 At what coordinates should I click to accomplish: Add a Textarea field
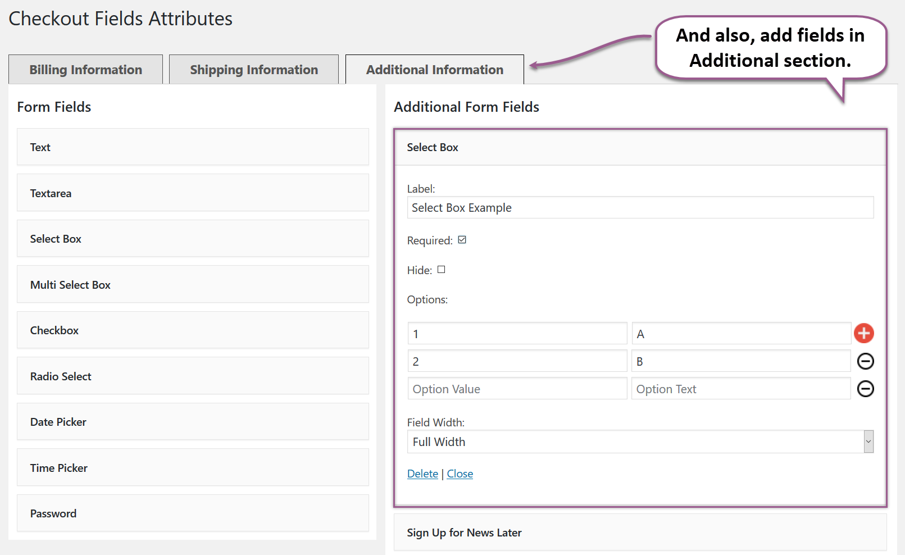(x=193, y=193)
